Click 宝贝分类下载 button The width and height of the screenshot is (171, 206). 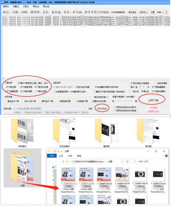(x=30, y=101)
